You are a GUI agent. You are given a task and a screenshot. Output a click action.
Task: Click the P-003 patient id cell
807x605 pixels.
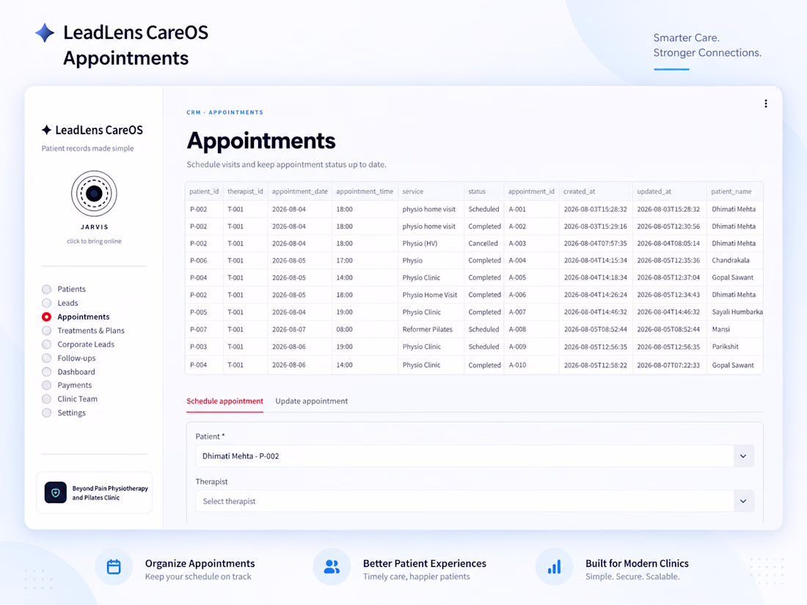(x=204, y=347)
